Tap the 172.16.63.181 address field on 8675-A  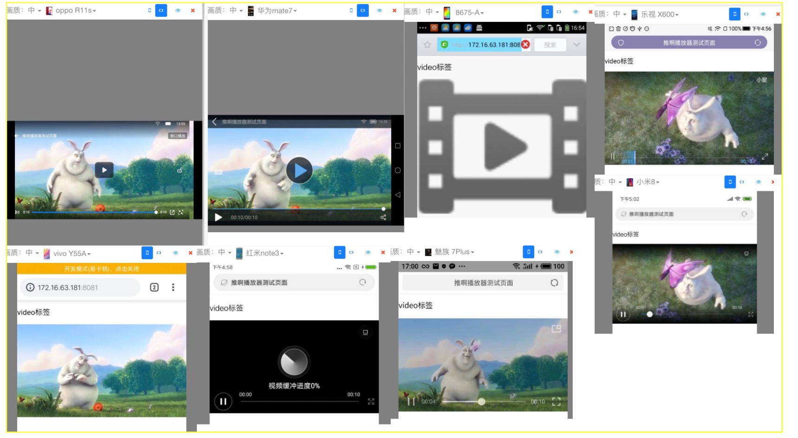click(x=484, y=45)
